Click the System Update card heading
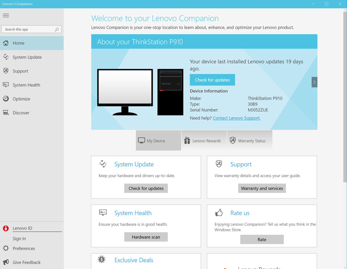The height and width of the screenshot is (269, 347). coord(134,164)
